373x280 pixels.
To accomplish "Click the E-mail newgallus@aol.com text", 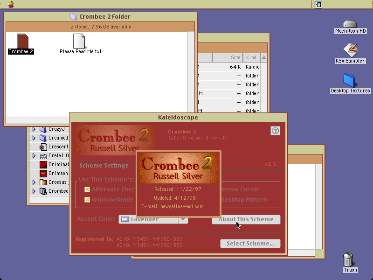I will [x=173, y=206].
